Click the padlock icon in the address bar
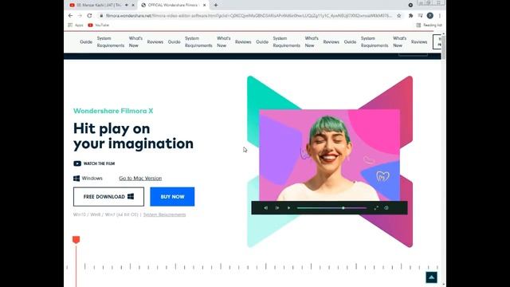This screenshot has height=287, width=510. [101, 16]
